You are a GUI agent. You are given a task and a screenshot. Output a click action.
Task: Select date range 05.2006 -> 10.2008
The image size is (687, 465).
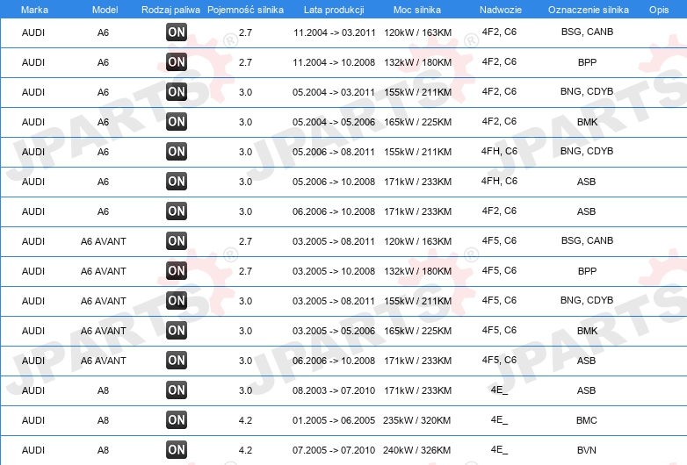334,182
